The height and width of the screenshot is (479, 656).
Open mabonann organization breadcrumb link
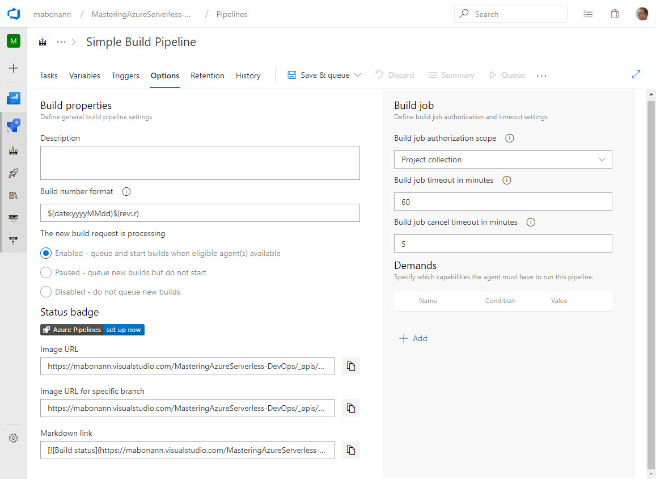[x=52, y=14]
